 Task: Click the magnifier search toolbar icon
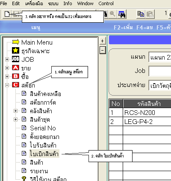point(112,14)
